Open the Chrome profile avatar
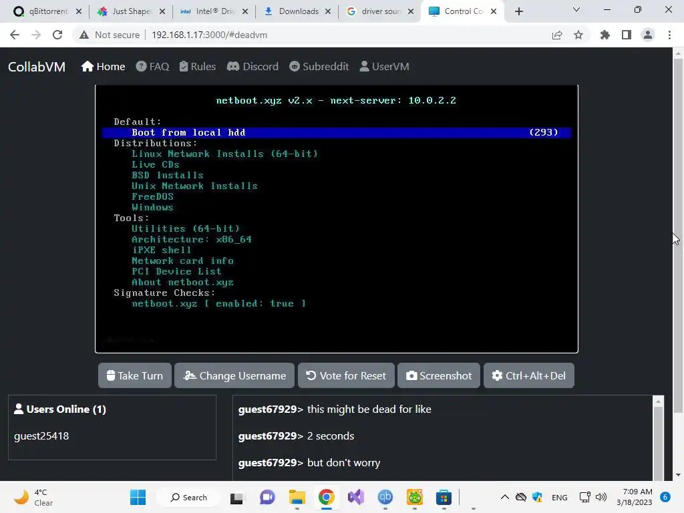This screenshot has width=684, height=513. coord(648,35)
